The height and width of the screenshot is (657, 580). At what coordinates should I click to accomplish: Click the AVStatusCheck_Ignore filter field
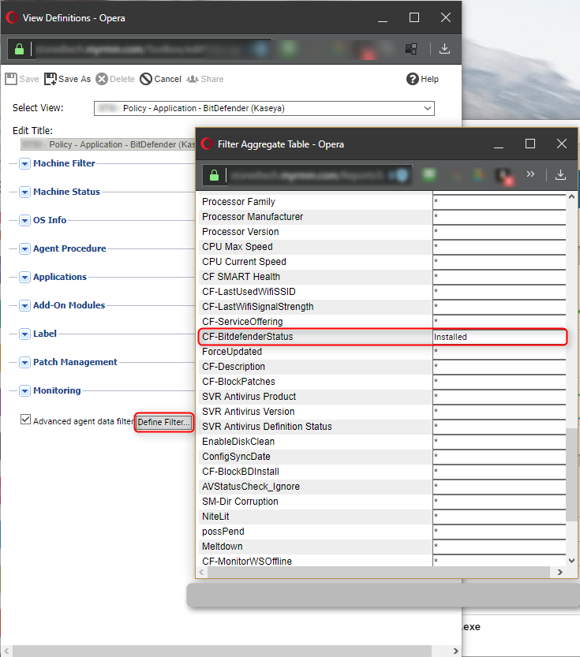pos(500,487)
